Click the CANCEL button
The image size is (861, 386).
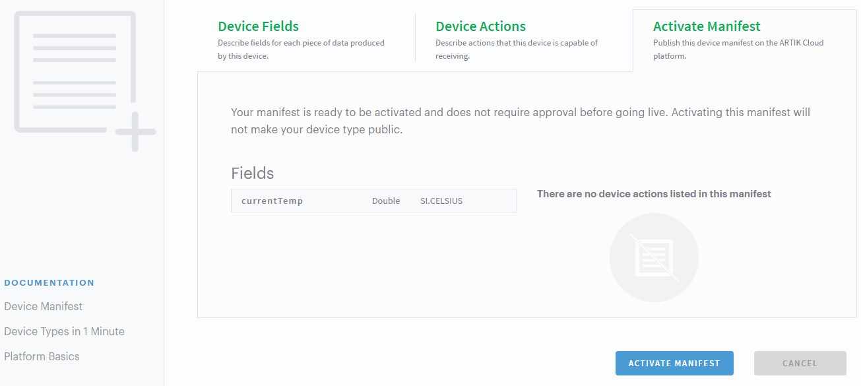[800, 364]
